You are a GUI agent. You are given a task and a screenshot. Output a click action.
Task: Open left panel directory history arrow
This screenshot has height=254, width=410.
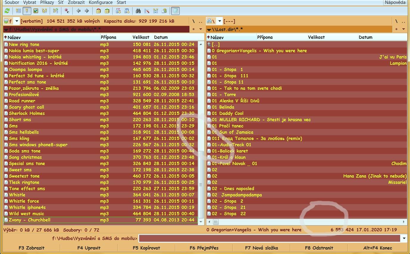pos(201,29)
